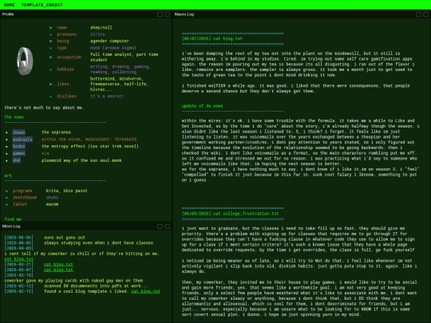Open cat_blog.txt link beside 2026-03-21
The width and height of the screenshot is (431, 323).
tap(58, 264)
